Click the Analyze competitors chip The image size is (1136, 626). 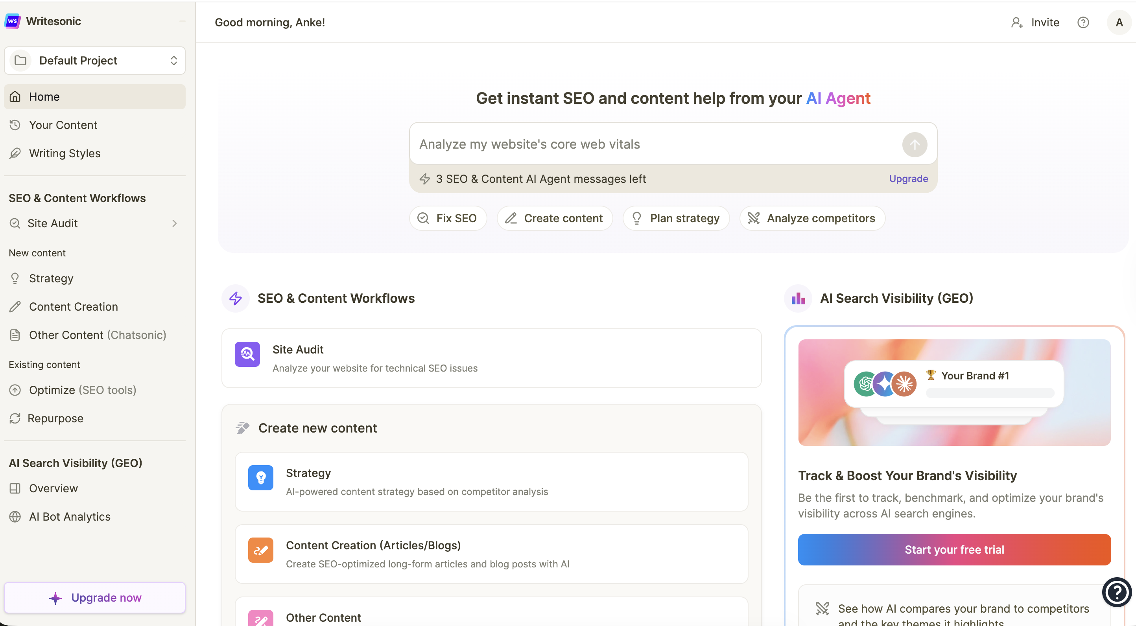point(812,218)
